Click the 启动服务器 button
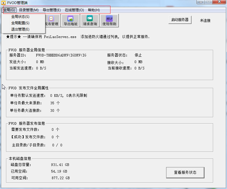This screenshot has height=189, width=227. tap(180, 20)
